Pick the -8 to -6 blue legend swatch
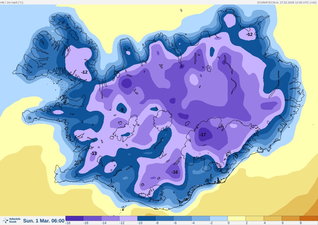Screen dimensions: 318x225 click(x=164, y=218)
